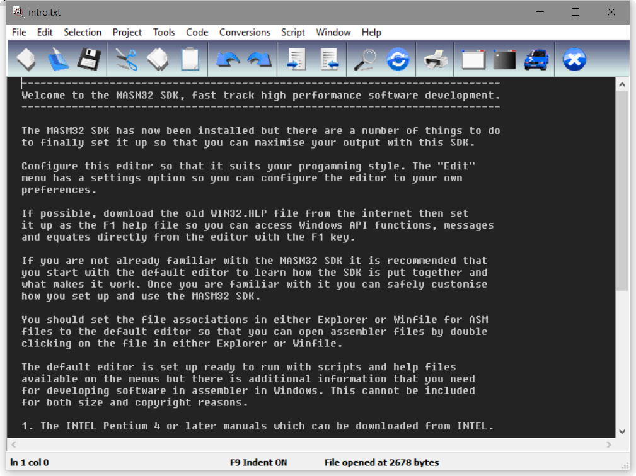Image resolution: width=636 pixels, height=476 pixels.
Task: Indent text with page right-arrow icon
Action: pyautogui.click(x=296, y=60)
